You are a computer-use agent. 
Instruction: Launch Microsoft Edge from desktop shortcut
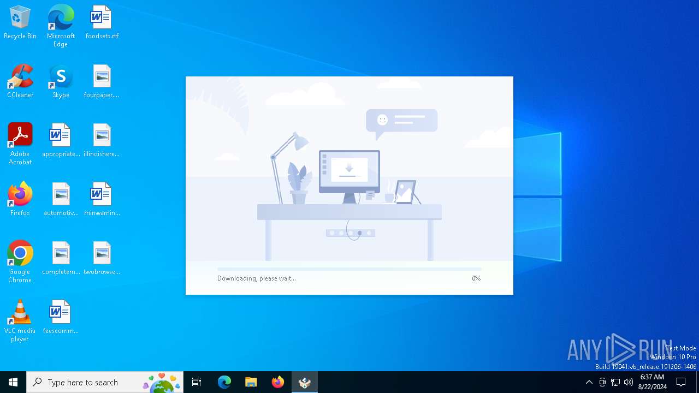pos(61,26)
